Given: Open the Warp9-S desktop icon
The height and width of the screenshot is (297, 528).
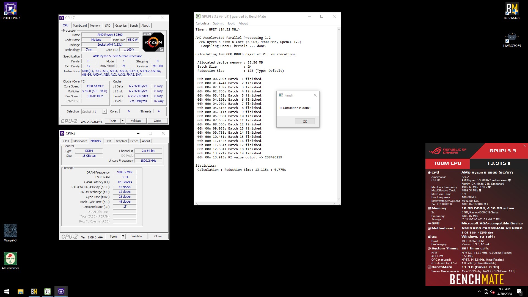Looking at the screenshot, I should 10,233.
